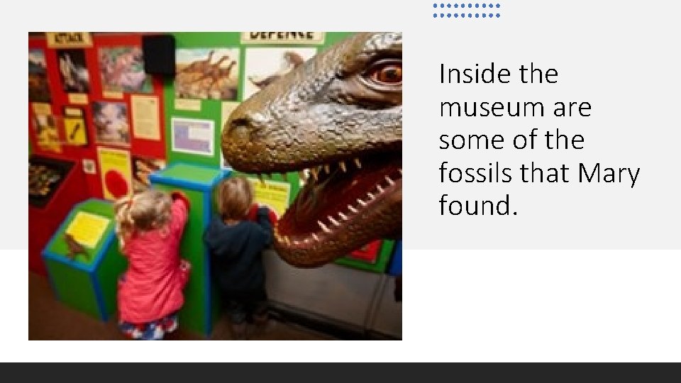Viewport: 681px width, 383px height.
Task: Click the dinosaur's open mouth with teeth
Action: (x=343, y=204)
